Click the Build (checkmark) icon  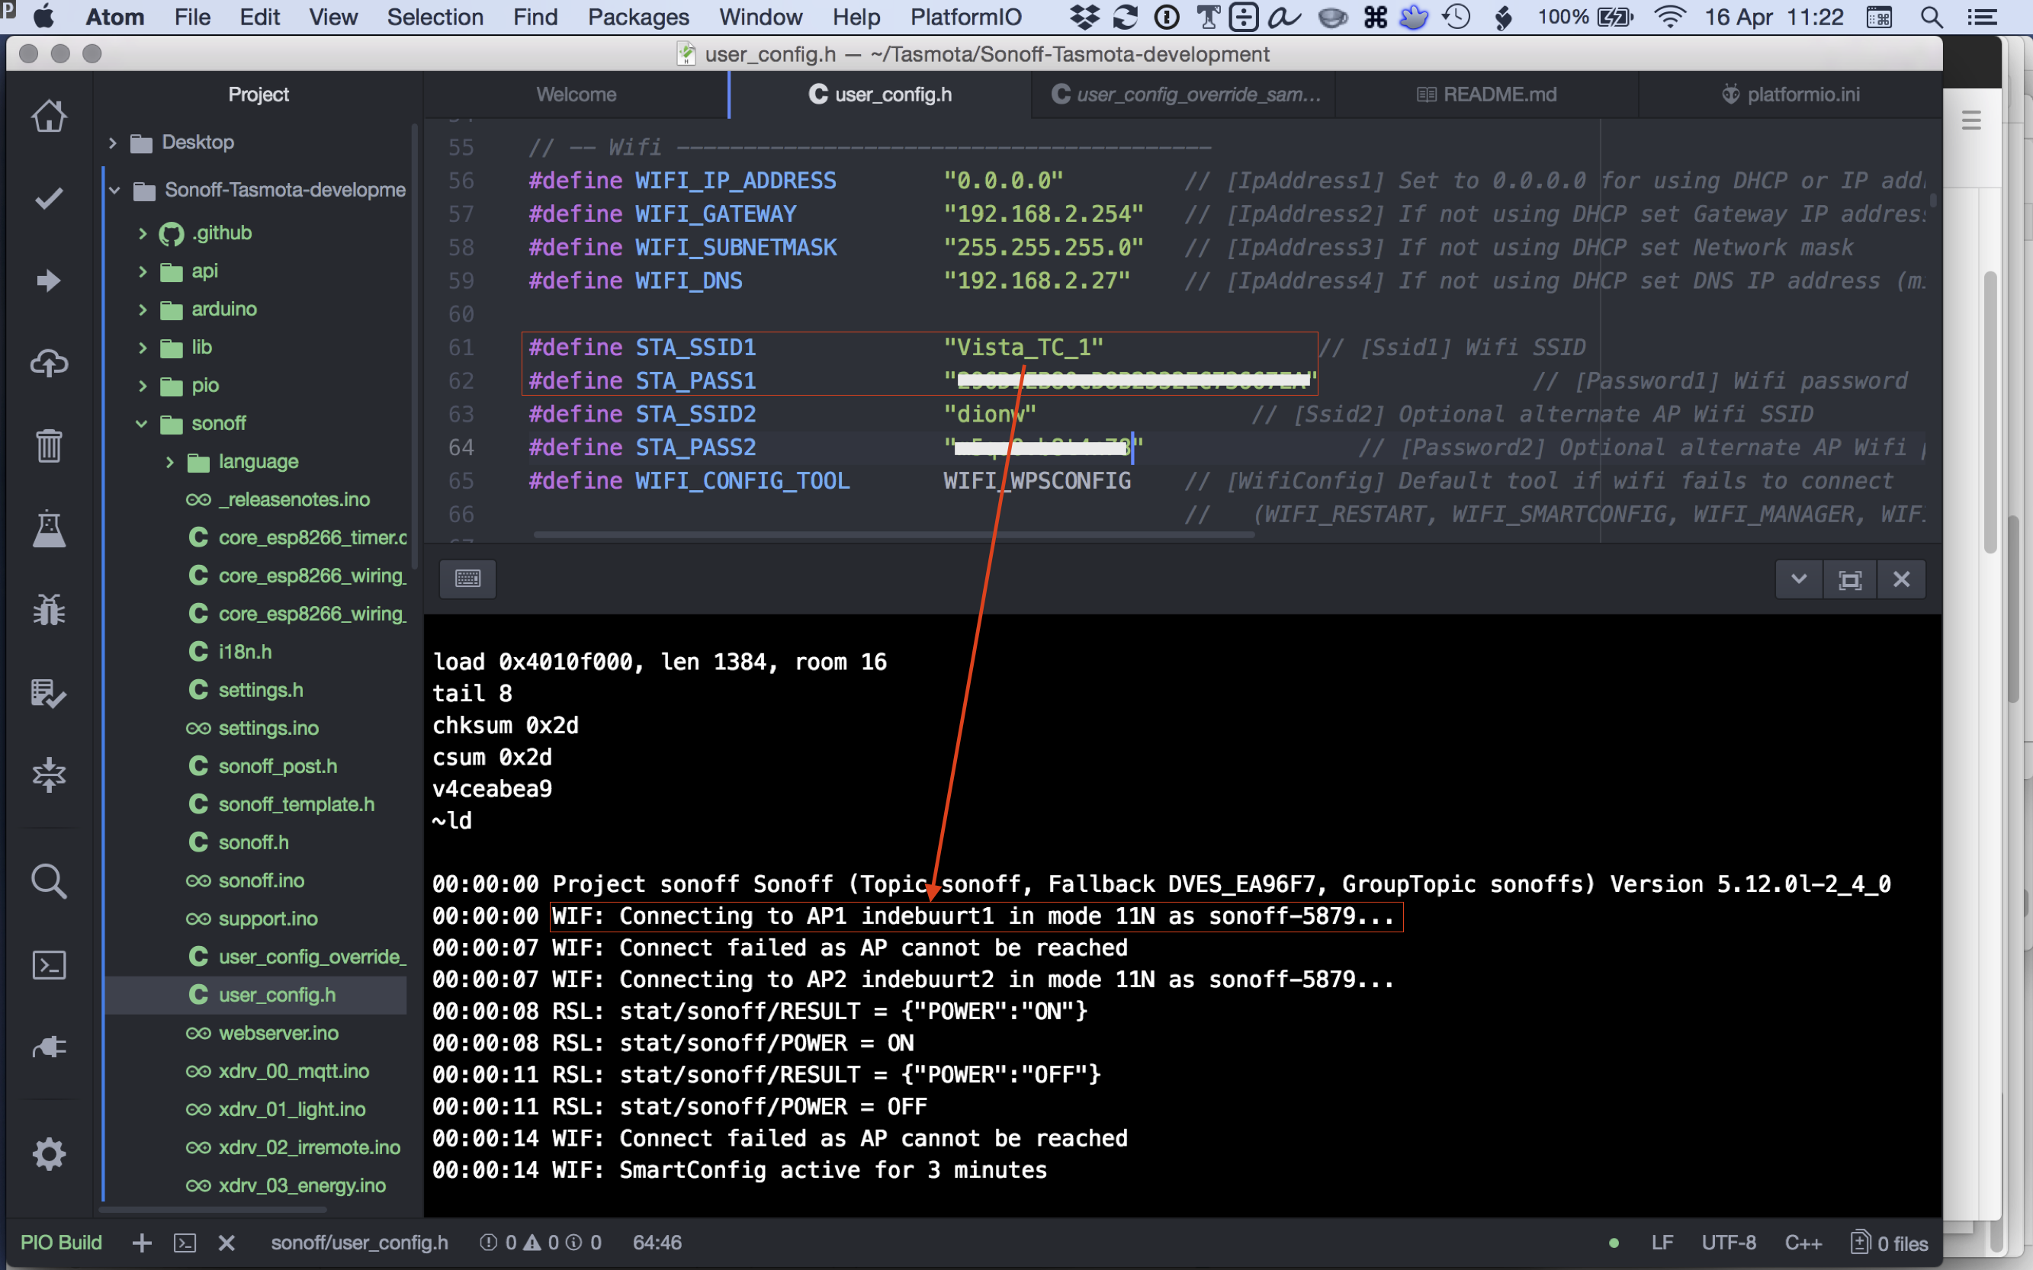(x=49, y=198)
